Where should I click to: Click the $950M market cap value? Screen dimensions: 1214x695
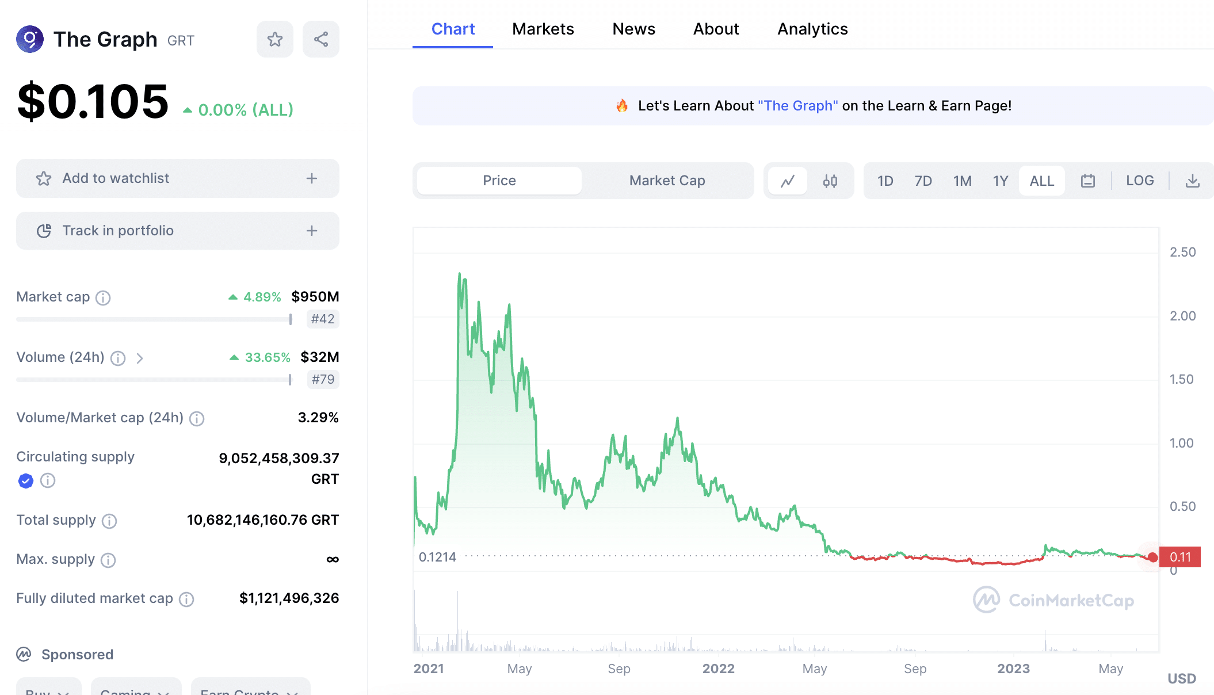point(315,297)
